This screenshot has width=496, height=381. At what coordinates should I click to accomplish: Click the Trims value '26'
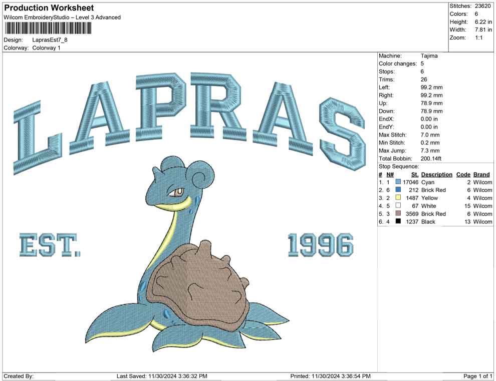424,79
